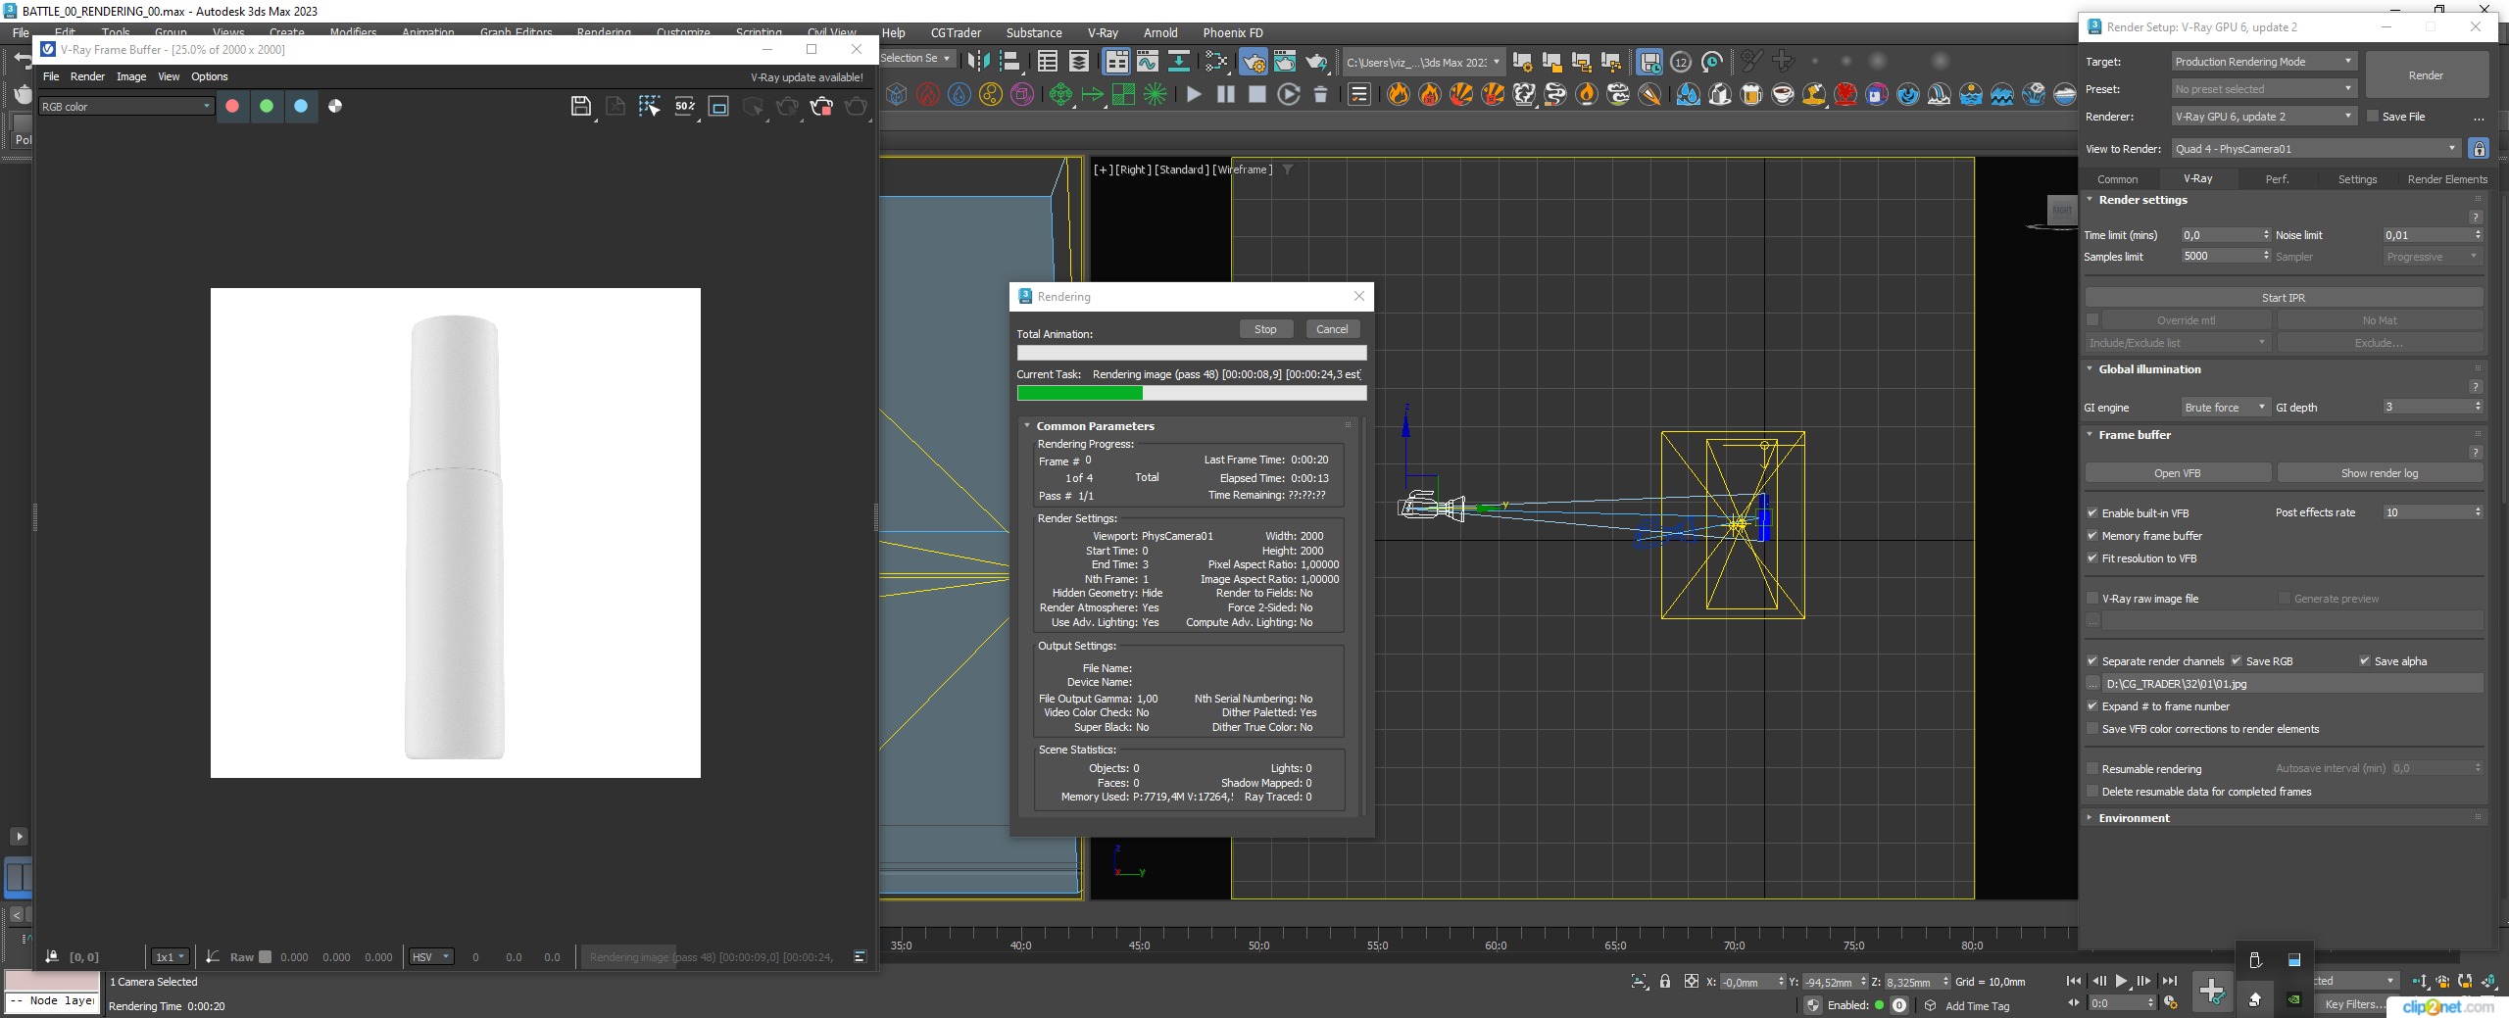This screenshot has height=1018, width=2509.
Task: Open the Layer Explorer icon
Action: pos(1078,62)
